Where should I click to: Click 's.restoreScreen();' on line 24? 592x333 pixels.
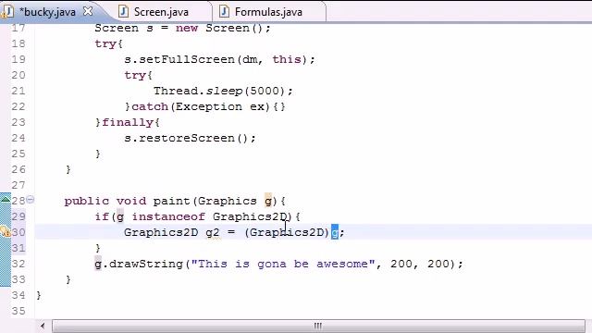click(190, 138)
